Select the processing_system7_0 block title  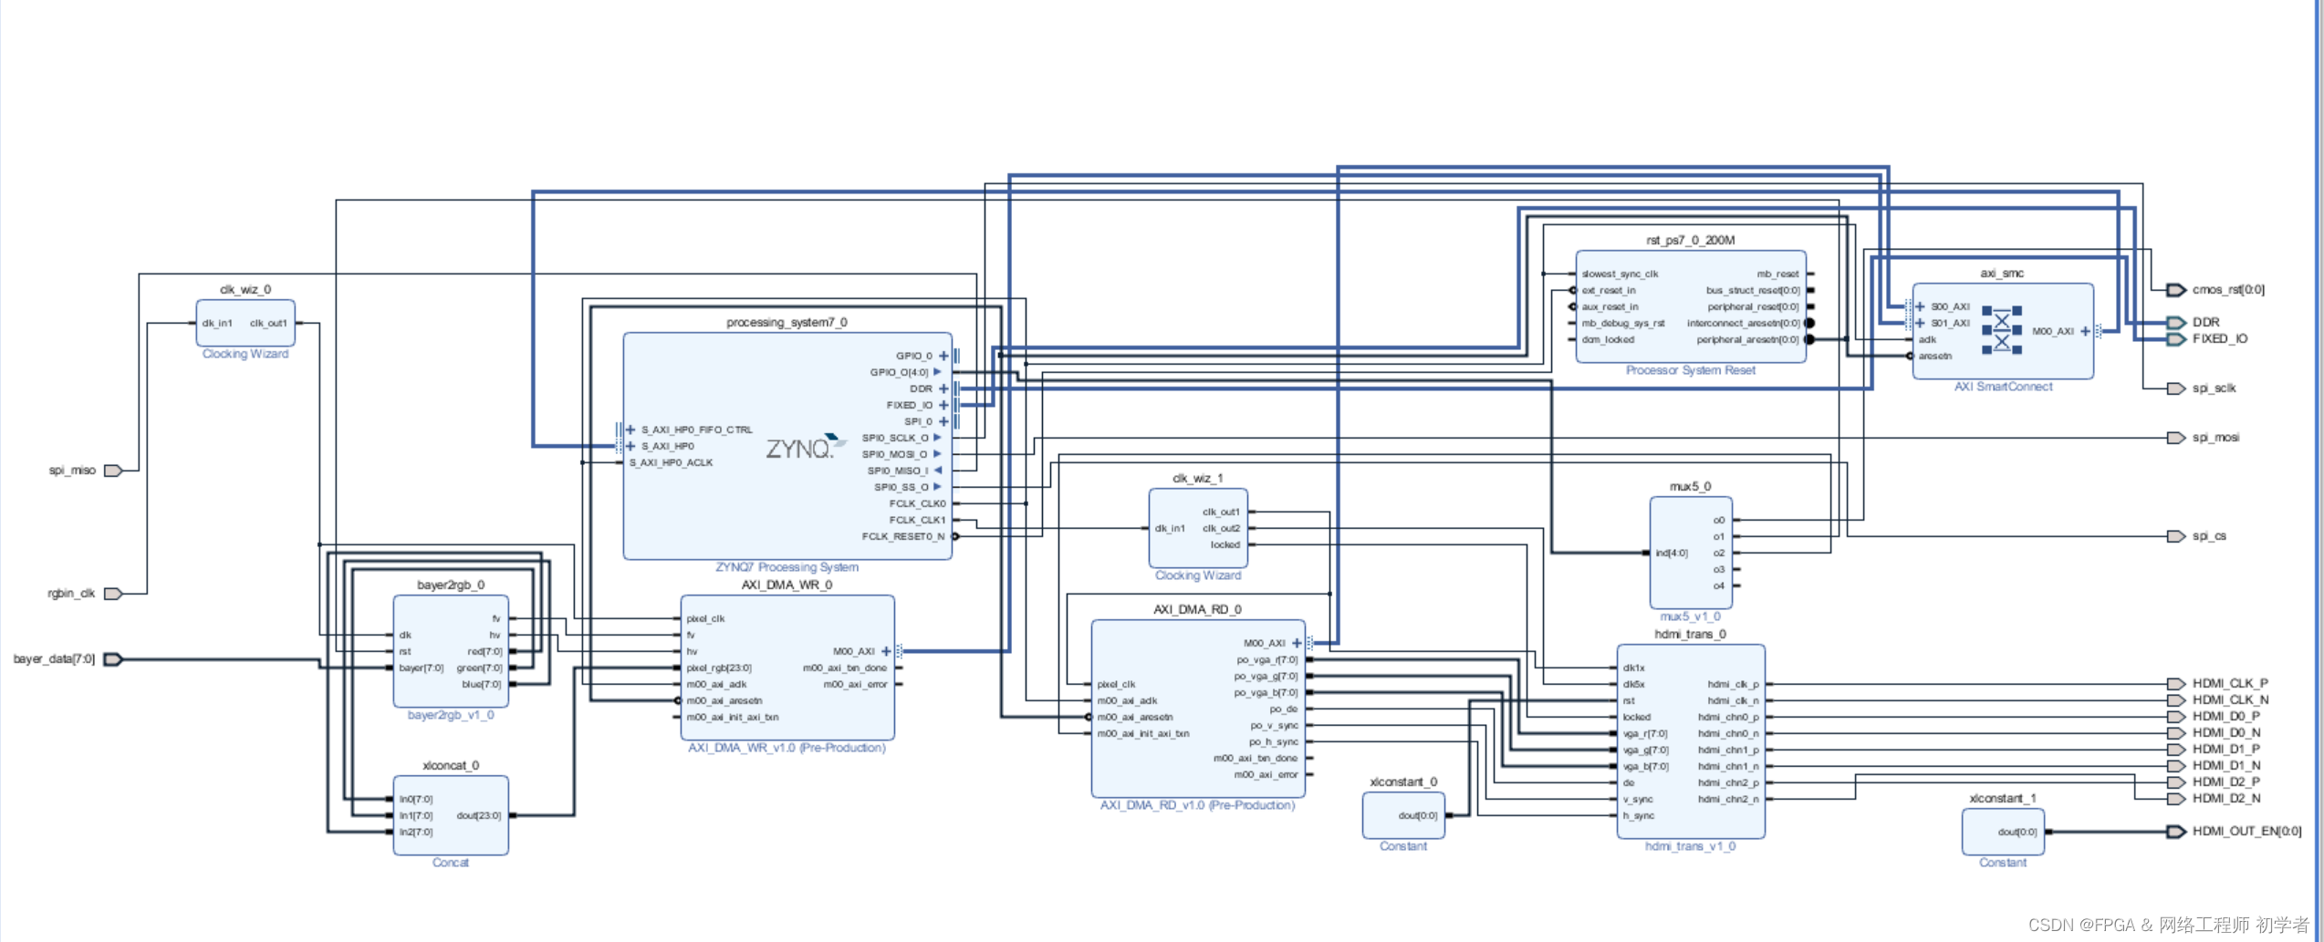tap(787, 322)
